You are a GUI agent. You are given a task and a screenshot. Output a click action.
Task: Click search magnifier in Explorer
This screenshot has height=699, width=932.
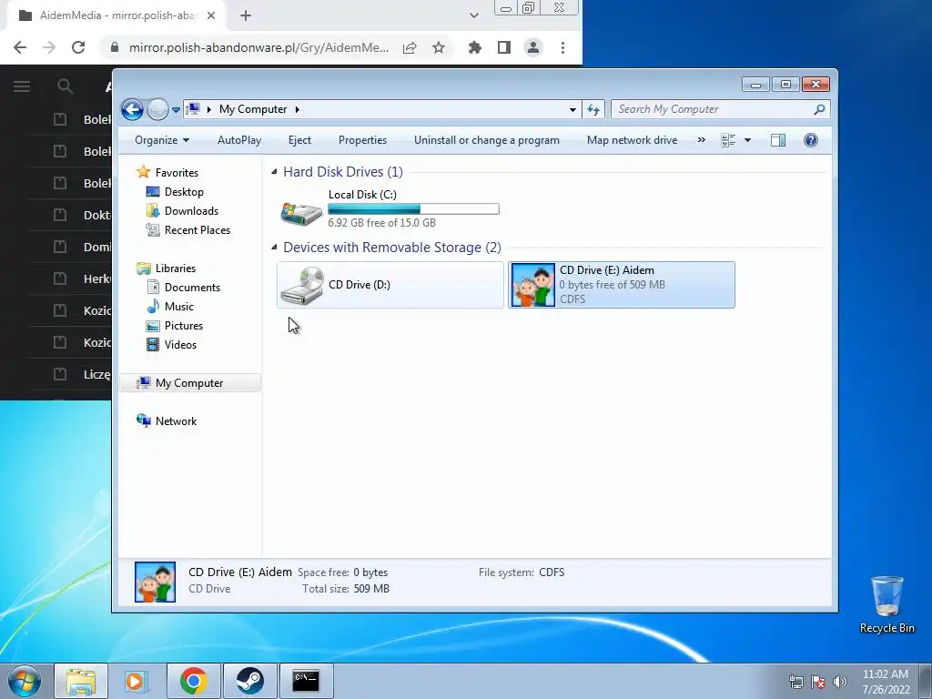(820, 109)
